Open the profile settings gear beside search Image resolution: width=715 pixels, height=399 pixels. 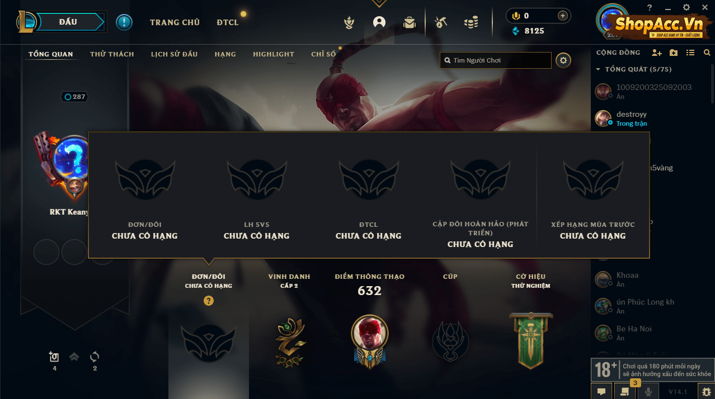(x=563, y=60)
